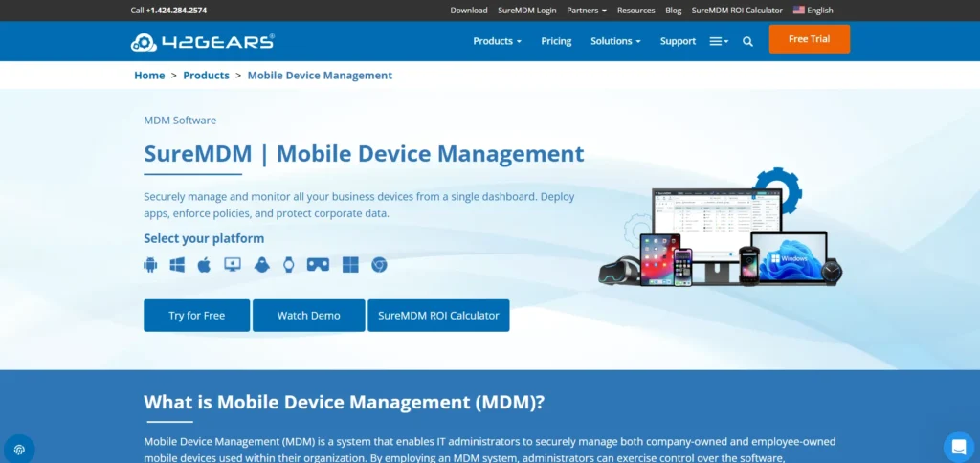The image size is (980, 463).
Task: Go to Home breadcrumb
Action: tap(149, 76)
